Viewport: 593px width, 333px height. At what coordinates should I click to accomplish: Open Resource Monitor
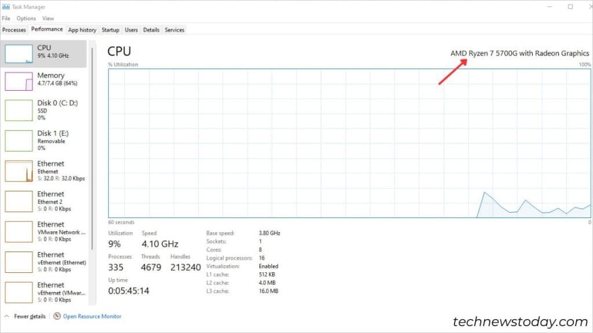[93, 316]
